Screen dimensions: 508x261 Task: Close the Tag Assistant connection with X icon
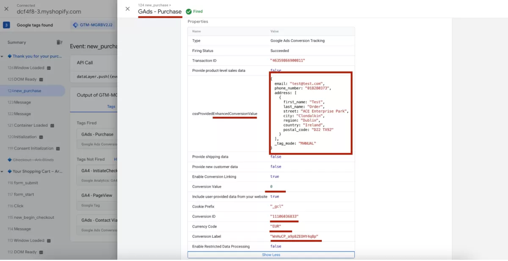(x=6, y=8)
